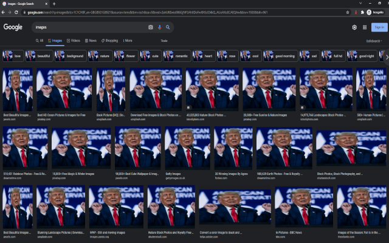Close the Images - Google Search tab
The image size is (389, 243).
pyautogui.click(x=46, y=4)
